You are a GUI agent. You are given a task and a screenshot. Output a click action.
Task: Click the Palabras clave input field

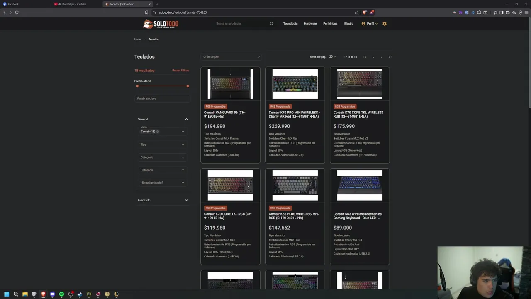pos(162,98)
